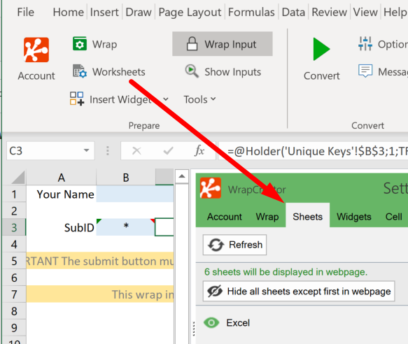408x344 pixels.
Task: Click the yellow submit button notice cell
Action: click(x=100, y=261)
